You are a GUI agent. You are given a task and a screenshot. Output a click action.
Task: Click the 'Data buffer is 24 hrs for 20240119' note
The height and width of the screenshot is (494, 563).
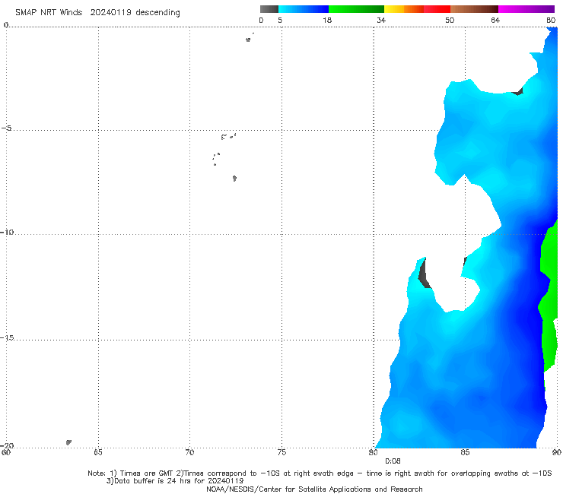pyautogui.click(x=175, y=481)
